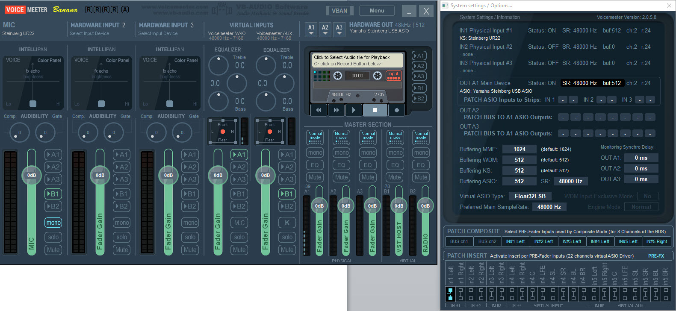Click AUX equalizer Bass knob

[266, 101]
